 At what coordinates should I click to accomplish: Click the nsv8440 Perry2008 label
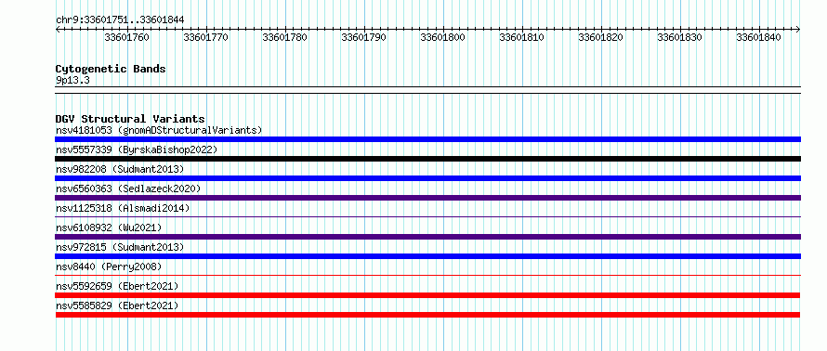pyautogui.click(x=109, y=266)
